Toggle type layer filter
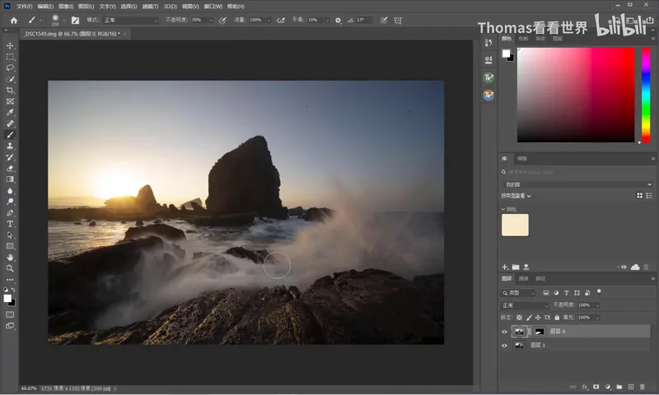The width and height of the screenshot is (659, 395). [567, 293]
